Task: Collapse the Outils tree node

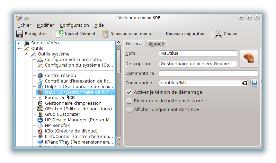Action: (19, 48)
